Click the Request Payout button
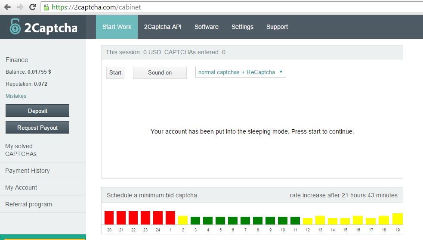This screenshot has width=423, height=240. [x=37, y=127]
